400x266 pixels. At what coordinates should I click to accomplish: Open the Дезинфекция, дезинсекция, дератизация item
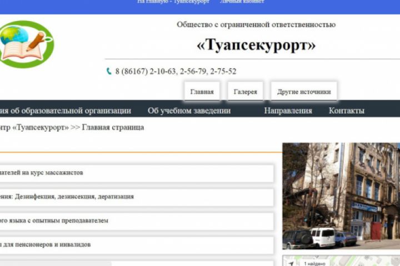pyautogui.click(x=137, y=197)
